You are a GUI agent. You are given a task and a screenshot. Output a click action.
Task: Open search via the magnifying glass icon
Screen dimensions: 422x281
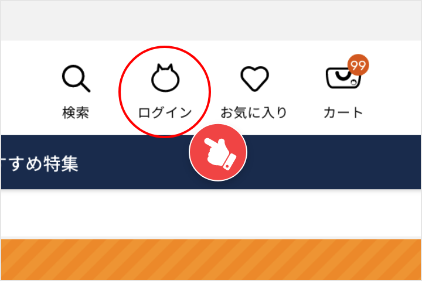point(76,78)
